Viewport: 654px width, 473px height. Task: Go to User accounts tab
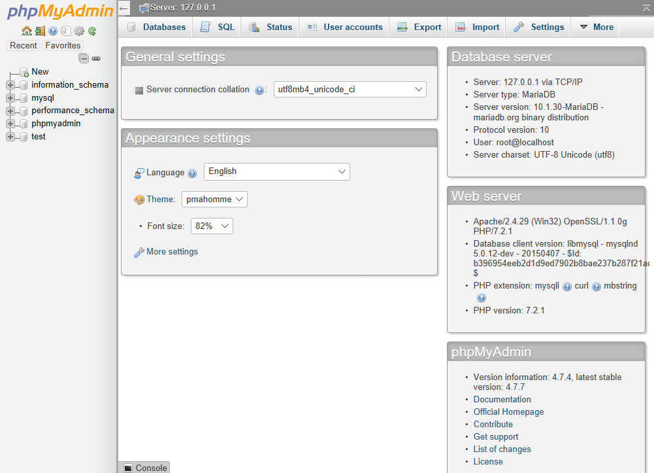344,27
